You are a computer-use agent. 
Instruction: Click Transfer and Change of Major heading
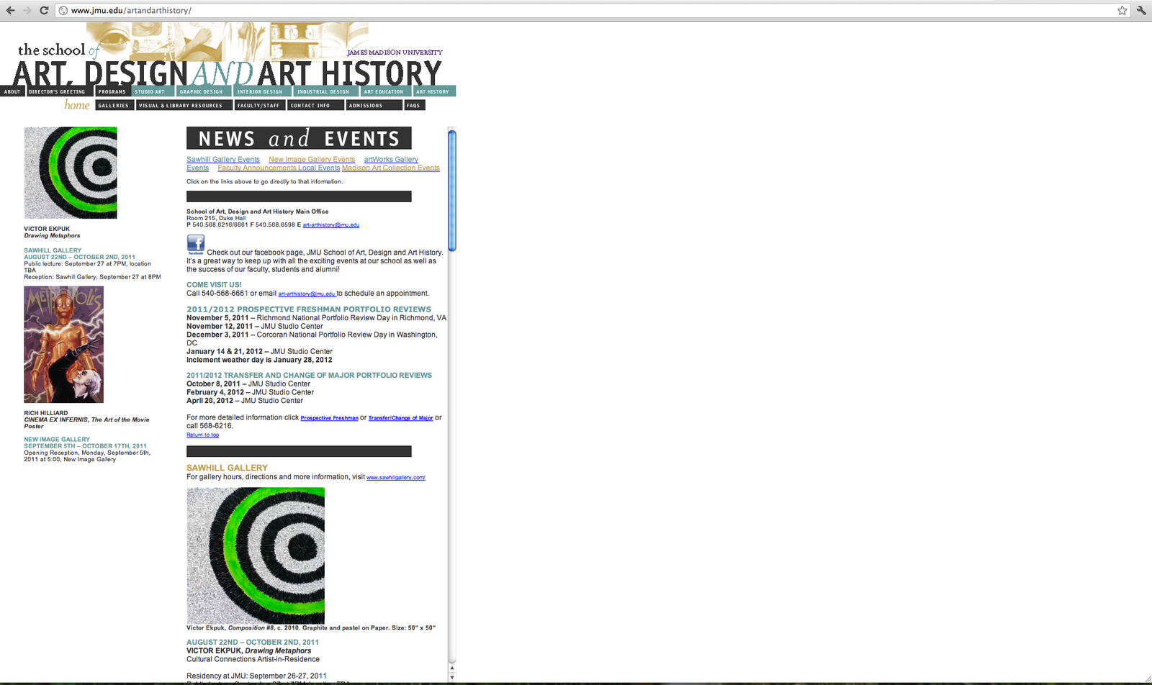coord(309,376)
